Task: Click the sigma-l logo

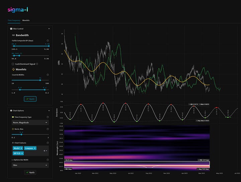Action: tap(18, 10)
